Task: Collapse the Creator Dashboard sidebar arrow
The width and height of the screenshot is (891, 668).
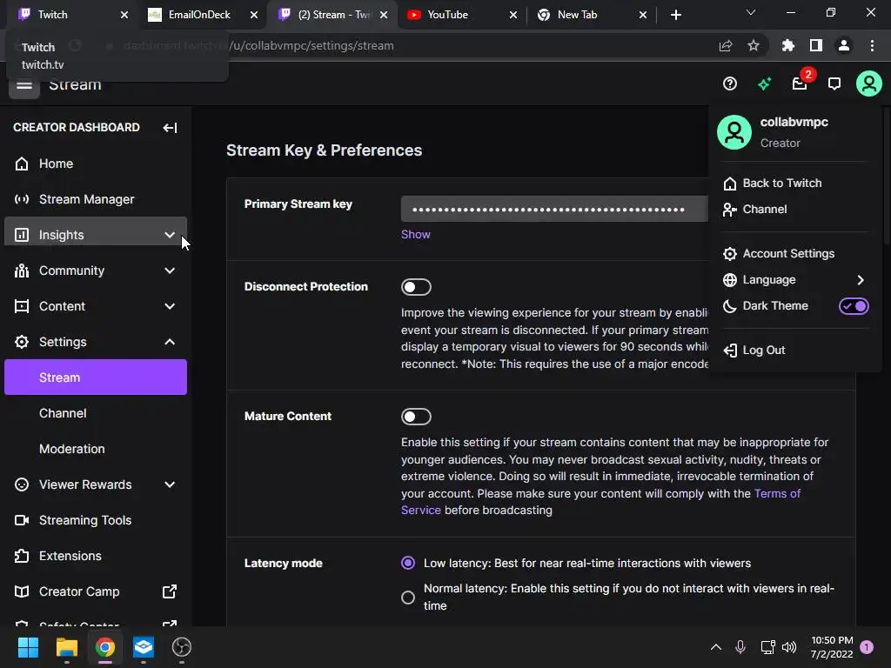Action: [x=170, y=127]
